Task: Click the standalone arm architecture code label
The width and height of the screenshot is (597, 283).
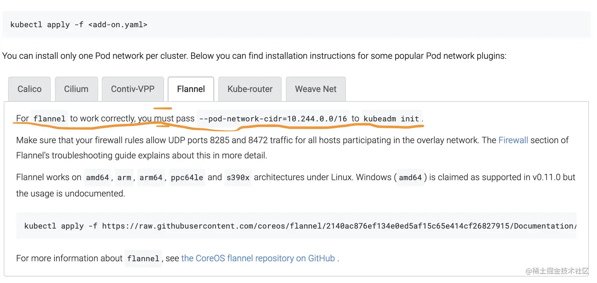Action: 124,178
